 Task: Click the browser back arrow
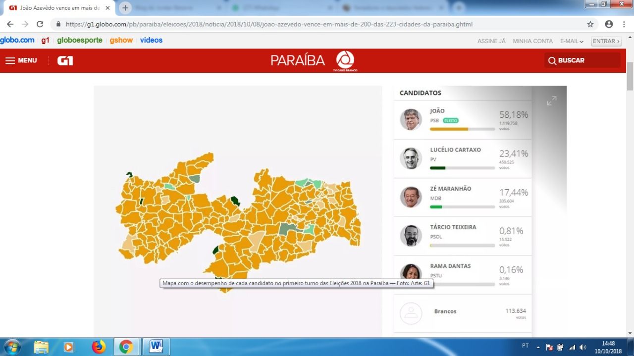[x=10, y=24]
